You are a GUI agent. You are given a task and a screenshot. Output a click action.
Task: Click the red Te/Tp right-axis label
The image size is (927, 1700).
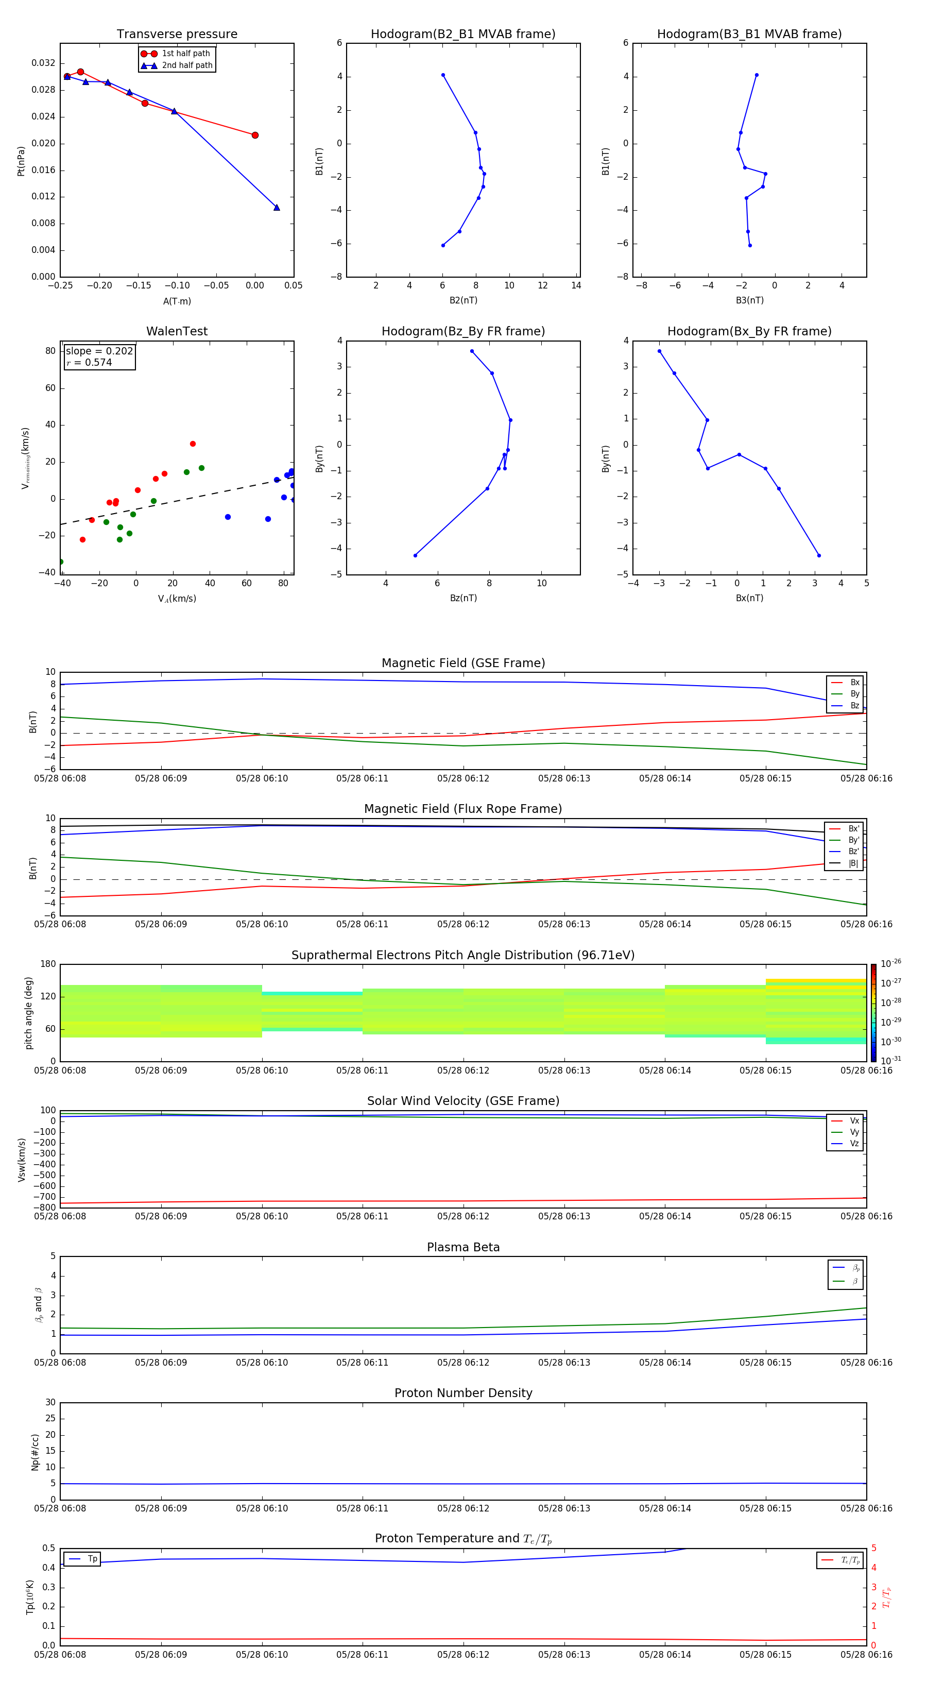point(886,1597)
